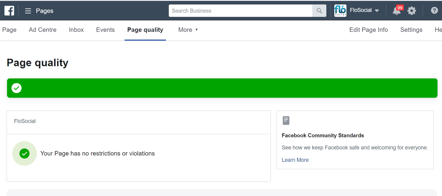Click the green checkmark beside no restrictions
442x196 pixels.
click(x=25, y=153)
